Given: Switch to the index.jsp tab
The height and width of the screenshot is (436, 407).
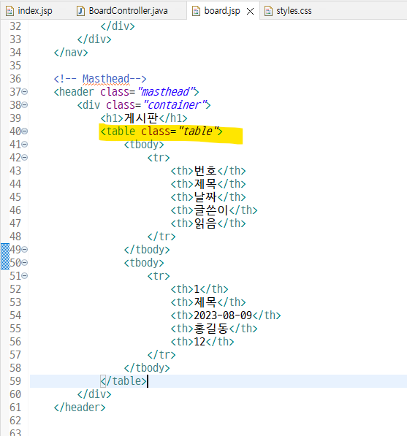Looking at the screenshot, I should tap(29, 11).
